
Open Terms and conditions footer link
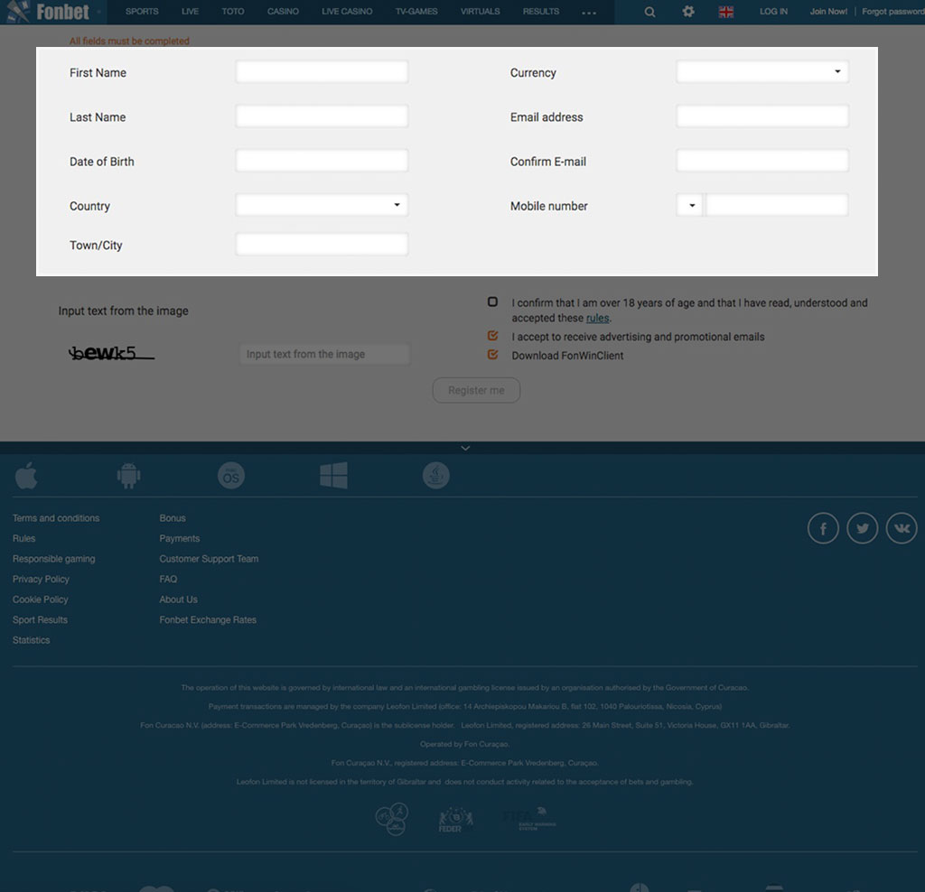point(56,517)
